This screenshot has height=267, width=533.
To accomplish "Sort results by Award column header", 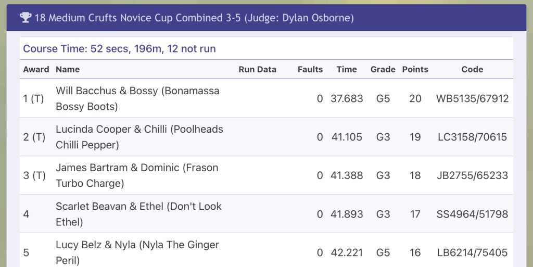I will pos(36,69).
